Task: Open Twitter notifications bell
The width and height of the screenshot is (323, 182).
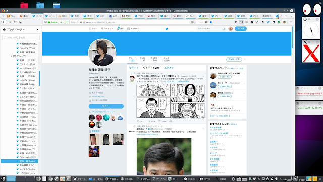Action: [x=120, y=29]
